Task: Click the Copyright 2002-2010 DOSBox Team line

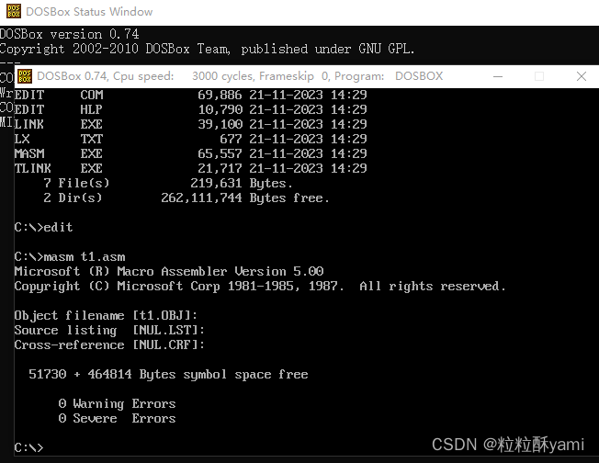Action: [207, 49]
